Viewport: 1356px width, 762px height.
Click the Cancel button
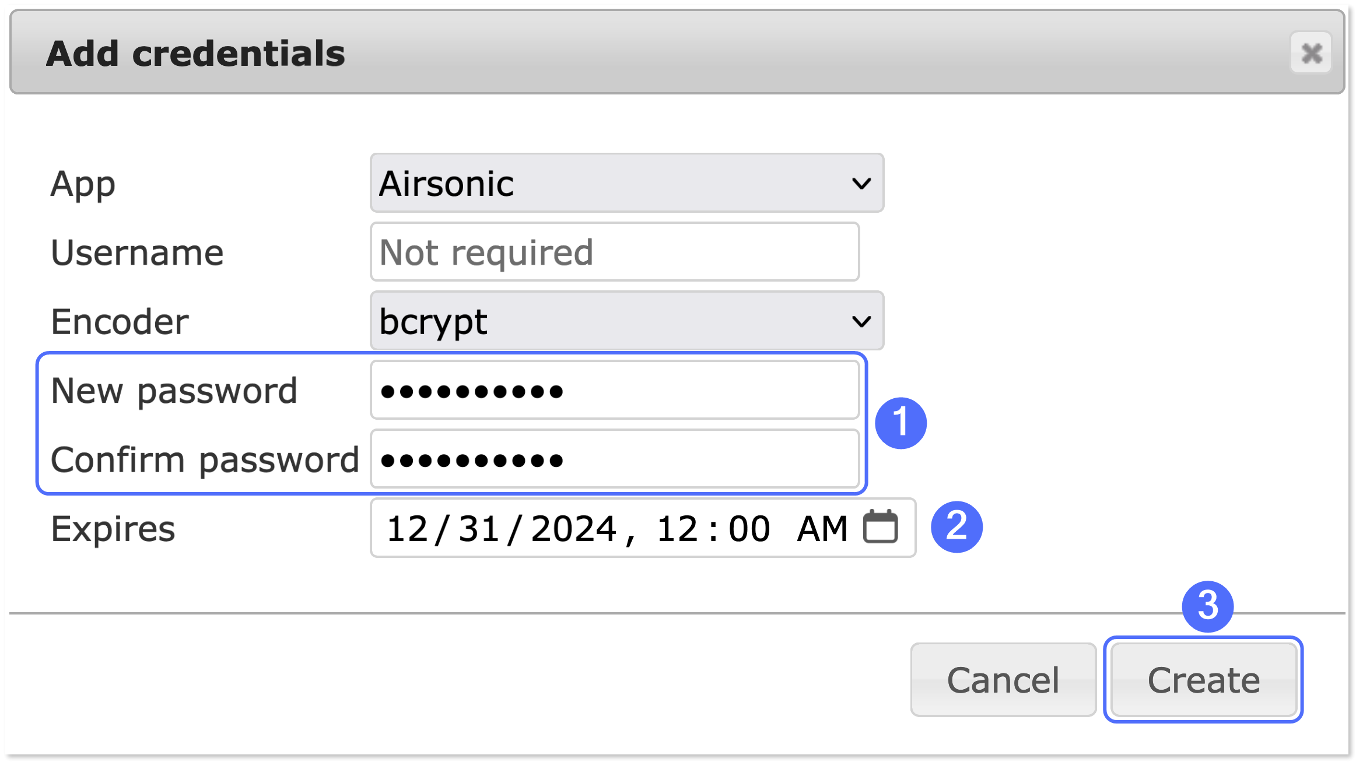1003,679
